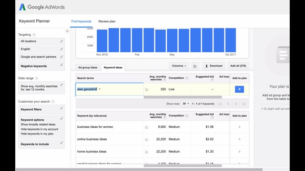
Task: Click the 320 monthly searches value
Action: pyautogui.click(x=163, y=89)
